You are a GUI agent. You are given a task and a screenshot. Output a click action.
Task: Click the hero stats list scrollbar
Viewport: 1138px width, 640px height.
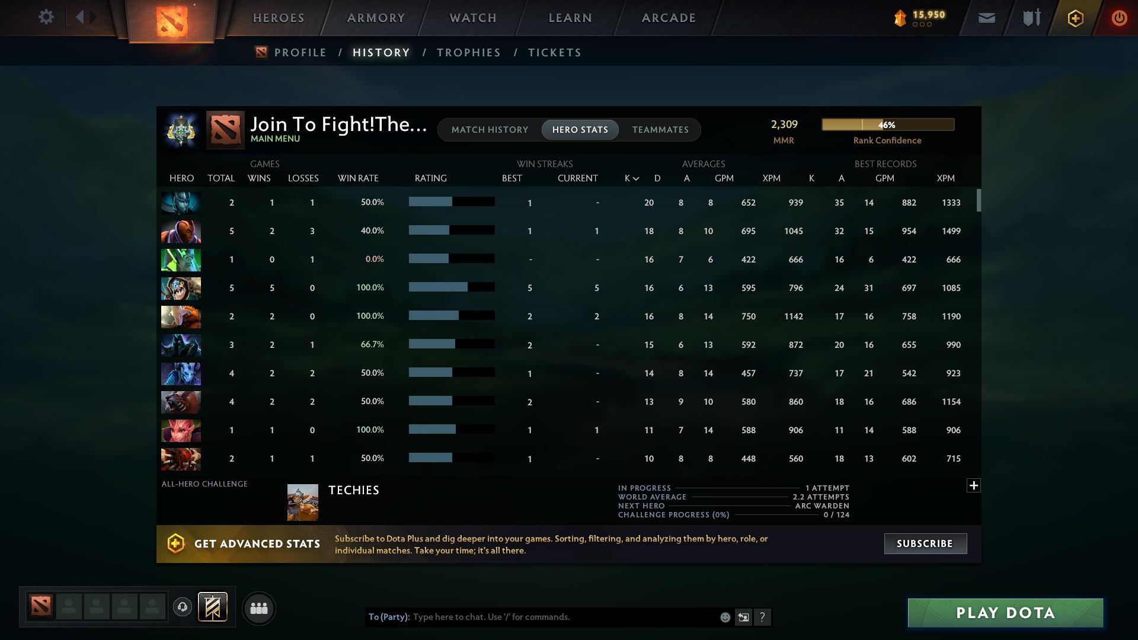click(980, 201)
